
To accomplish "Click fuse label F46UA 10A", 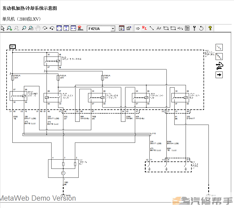I will point(107,77).
